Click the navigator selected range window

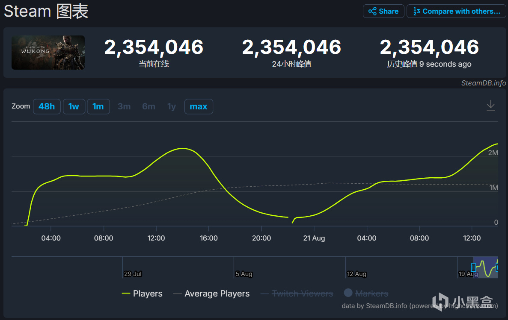(x=485, y=267)
